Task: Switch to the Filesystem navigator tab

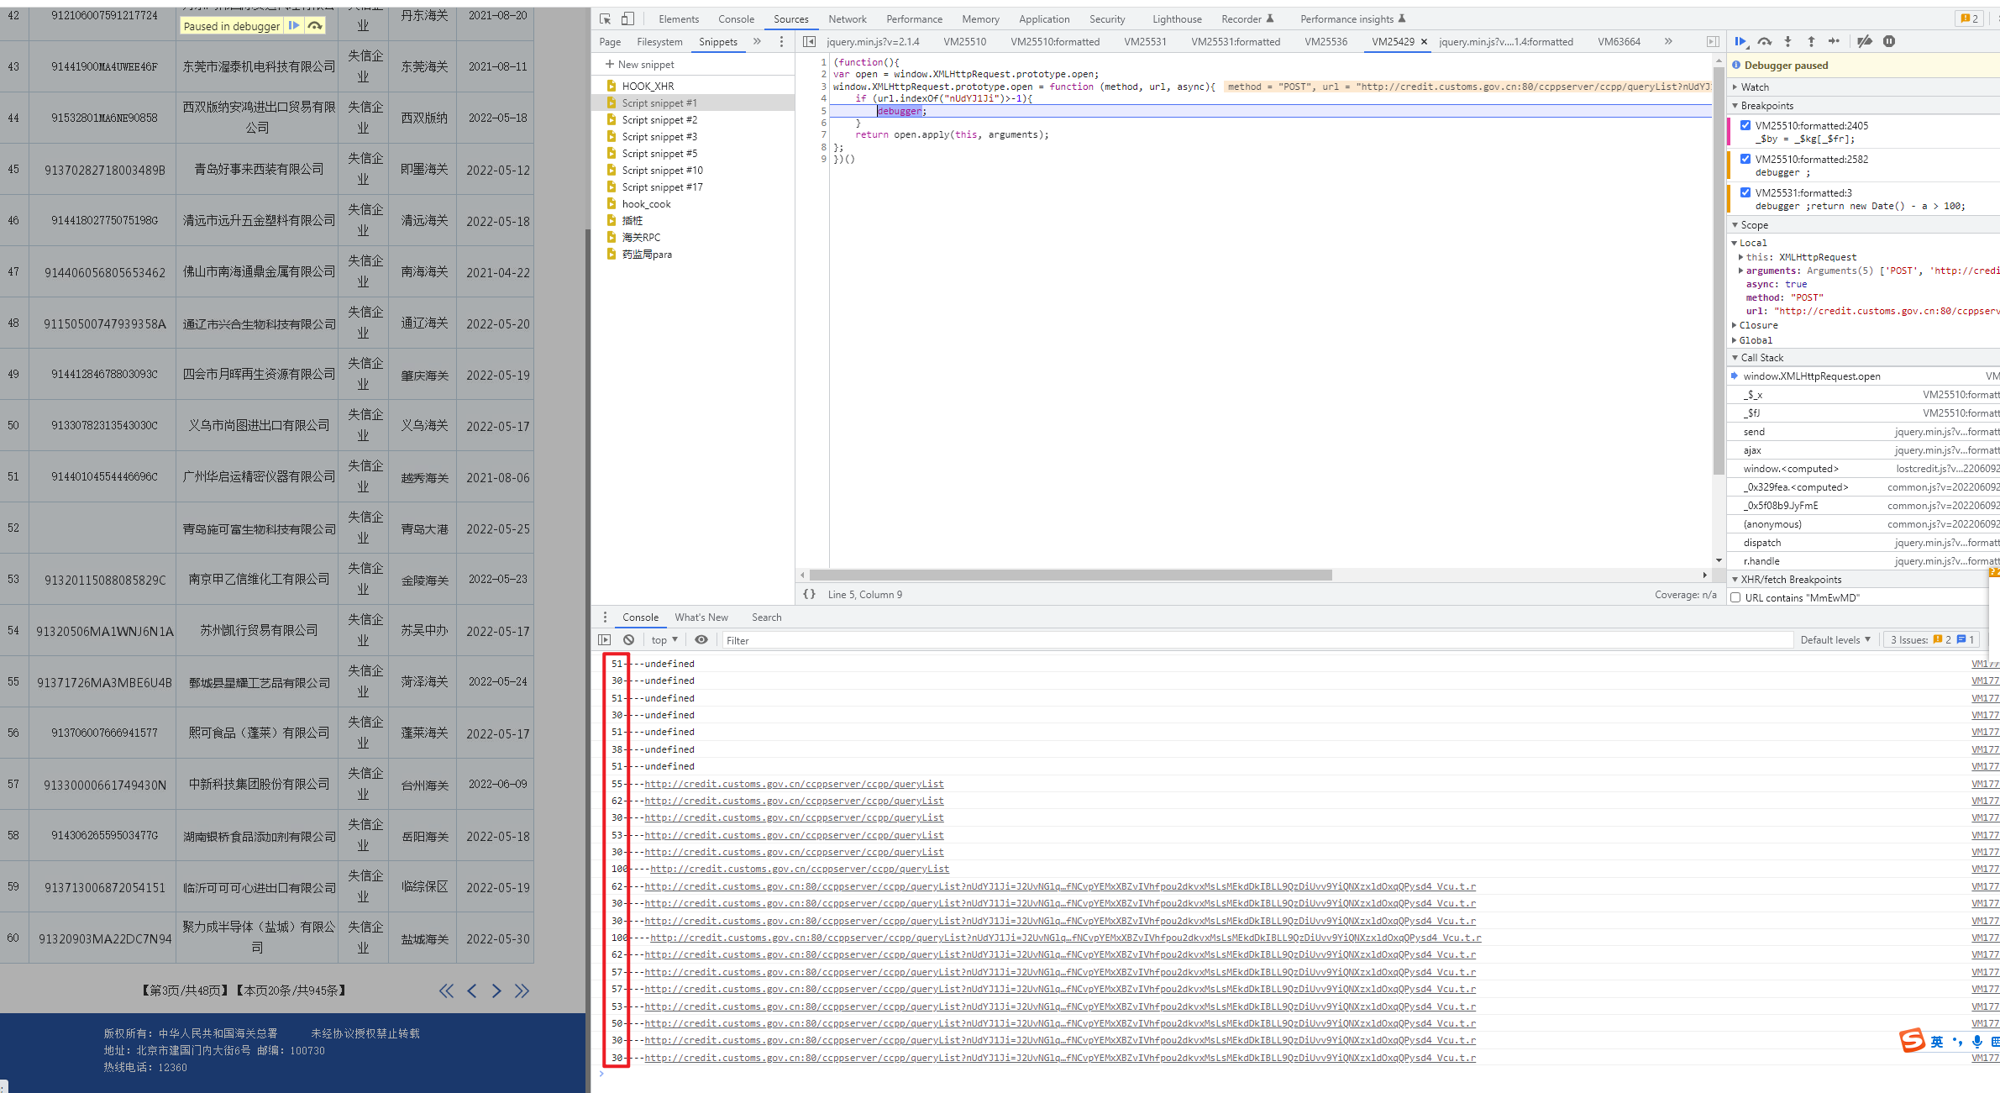Action: (x=659, y=41)
